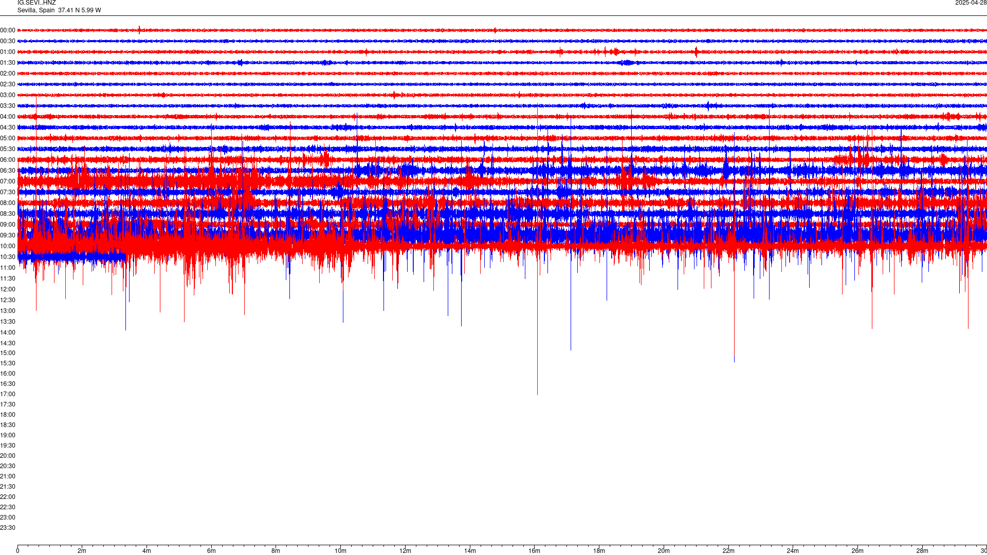
Task: Select the 04:00 time row label
Action: point(8,117)
